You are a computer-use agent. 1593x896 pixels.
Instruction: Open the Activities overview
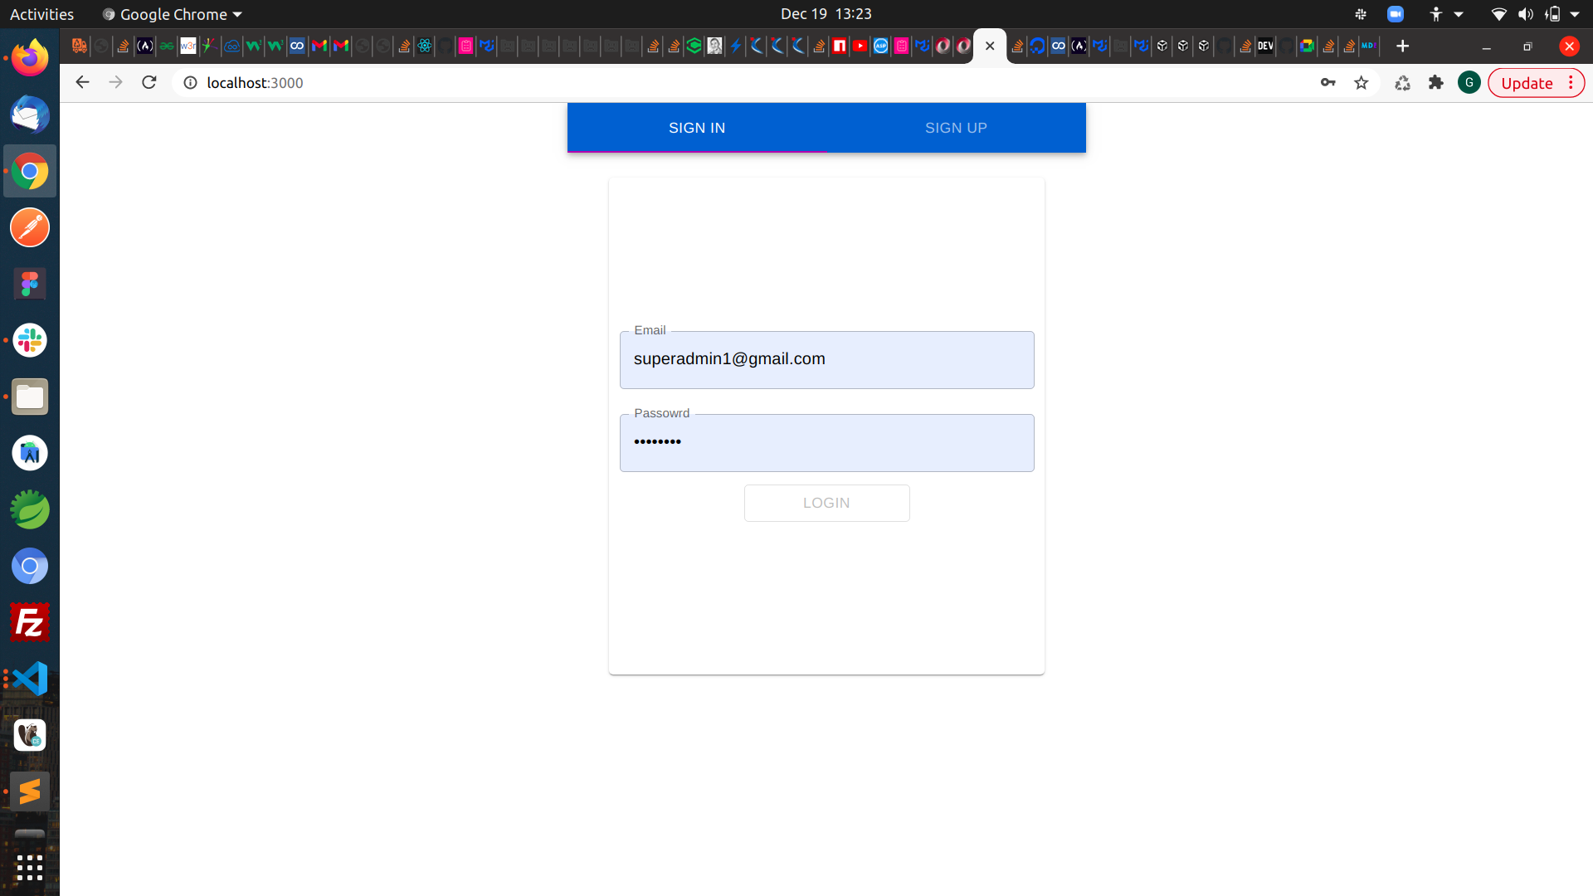tap(41, 14)
